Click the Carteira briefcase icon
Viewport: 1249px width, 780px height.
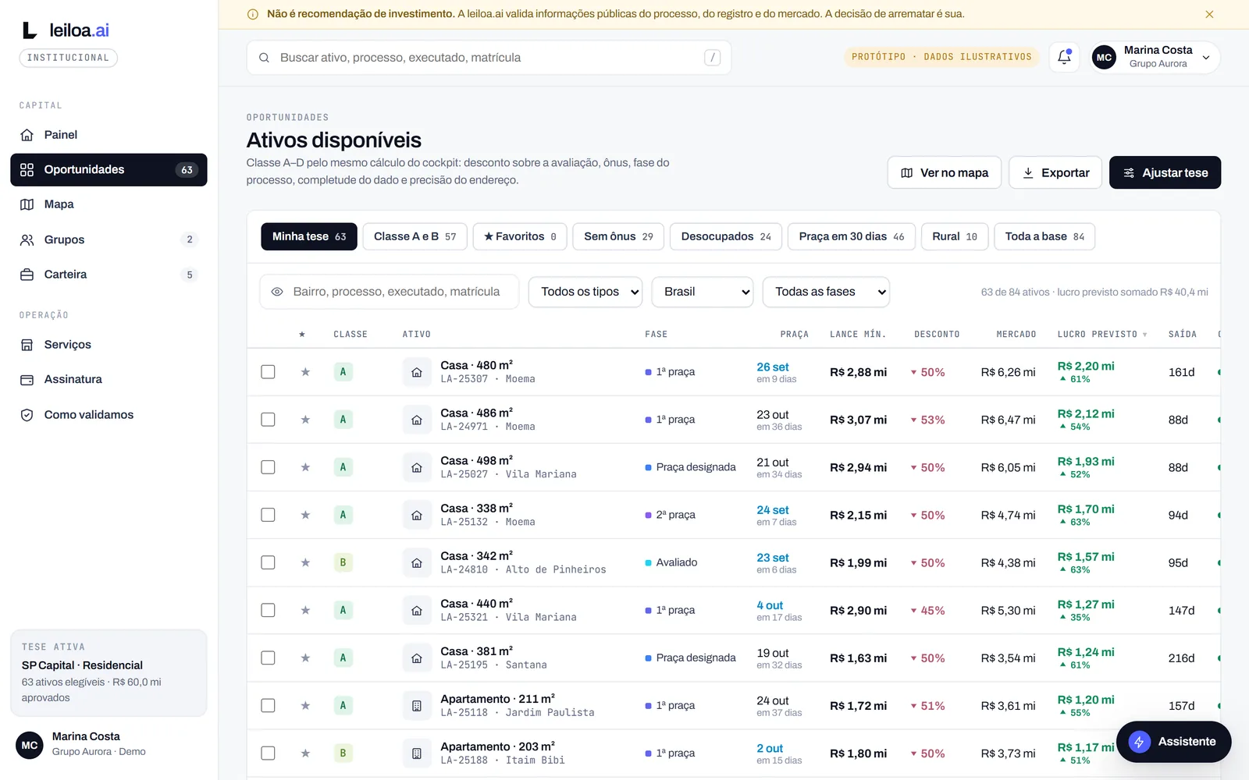coord(27,275)
